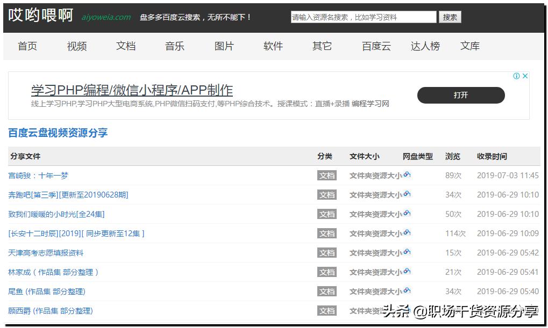548x328 pixels.
Task: Dismiss the advertisement via its X icon
Action: (525, 76)
